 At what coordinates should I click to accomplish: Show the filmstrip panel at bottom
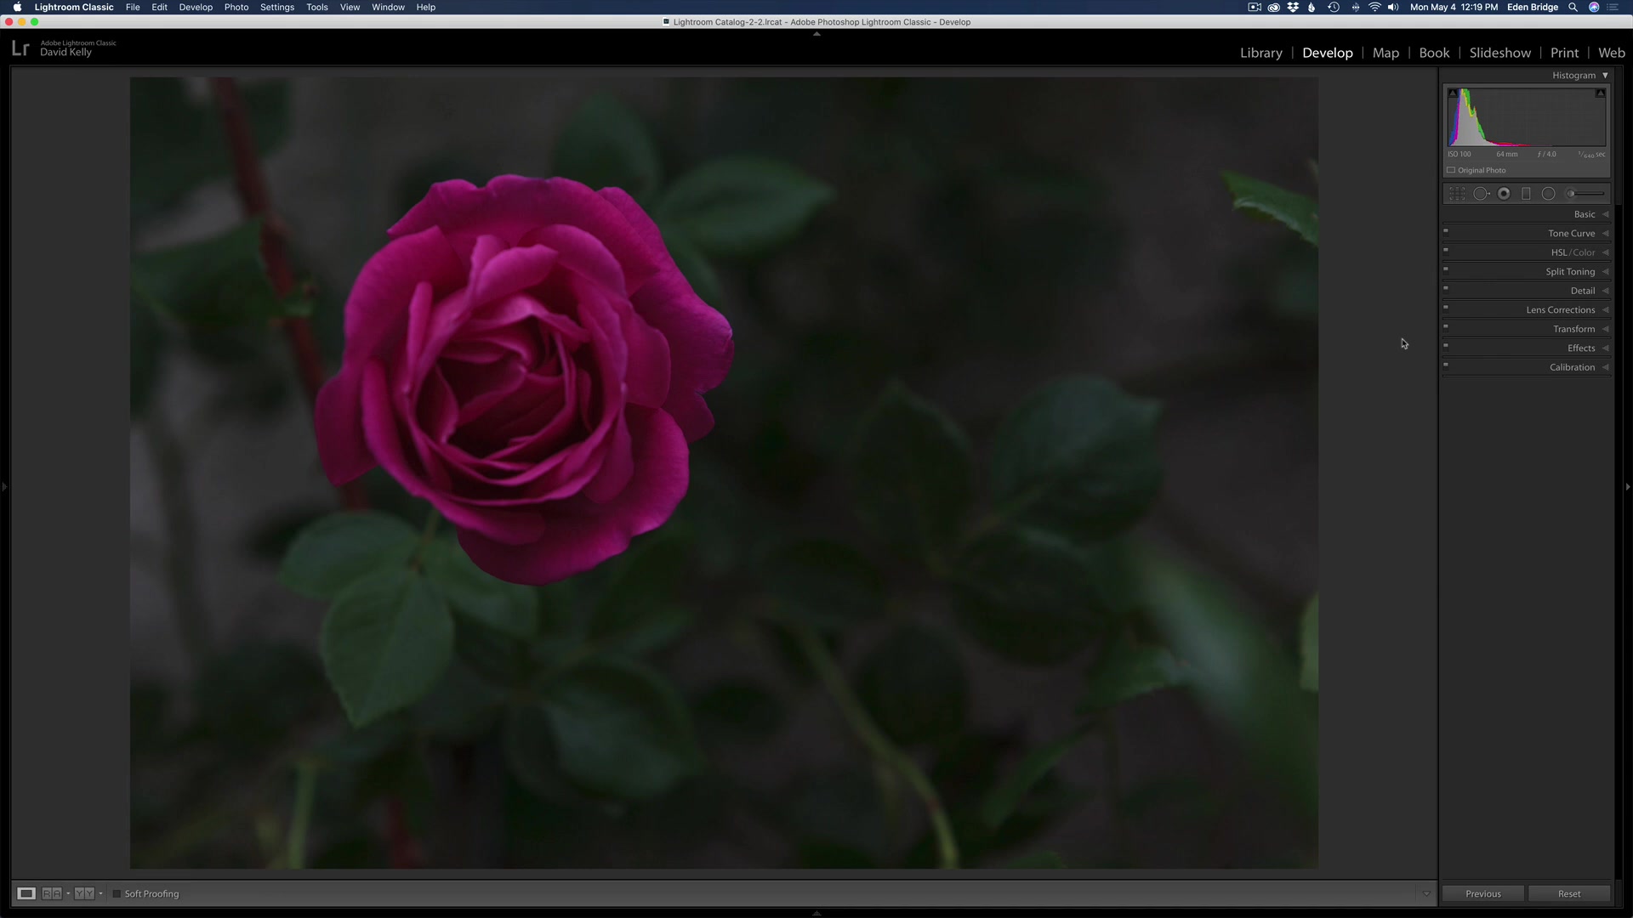coord(816,914)
